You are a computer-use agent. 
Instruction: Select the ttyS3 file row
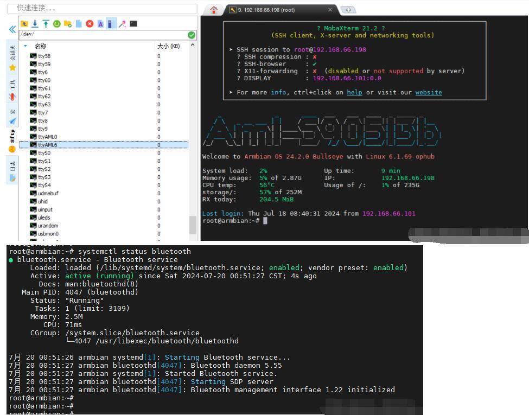[x=104, y=177]
